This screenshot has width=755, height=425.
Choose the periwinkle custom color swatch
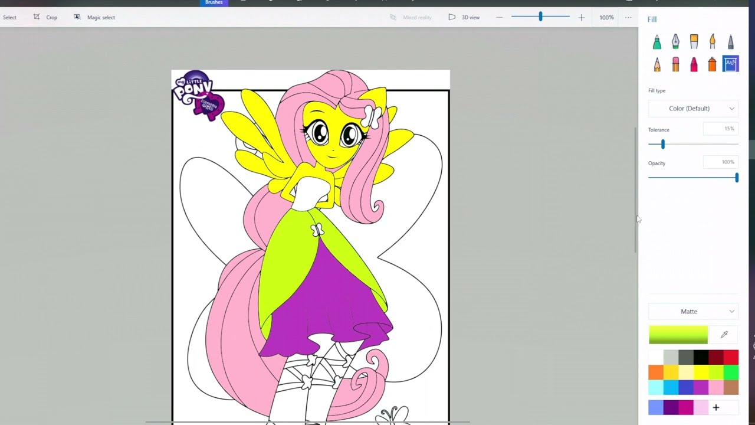point(656,407)
